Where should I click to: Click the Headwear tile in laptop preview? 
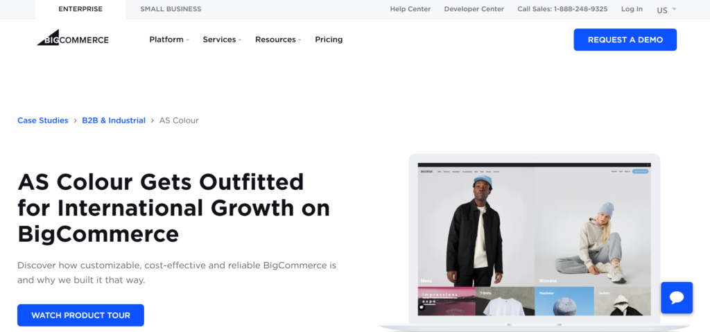(564, 302)
